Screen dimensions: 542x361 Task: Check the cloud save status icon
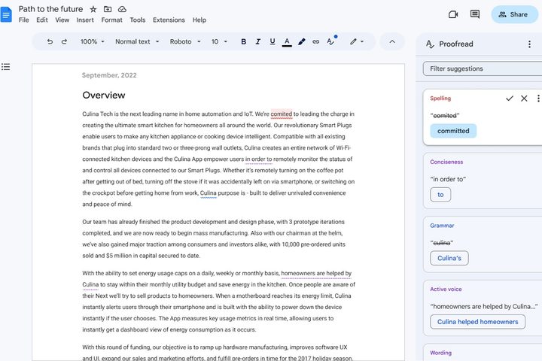[122, 9]
